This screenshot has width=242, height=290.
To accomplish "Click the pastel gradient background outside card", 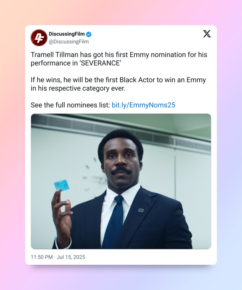I will coord(12,150).
